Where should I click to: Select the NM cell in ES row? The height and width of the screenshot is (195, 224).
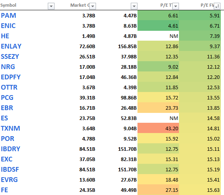pyautogui.click(x=158, y=118)
